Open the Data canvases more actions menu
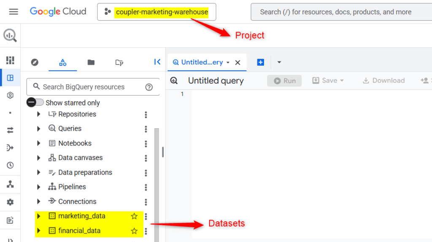Viewport: 432px width, 242px height. [146, 158]
